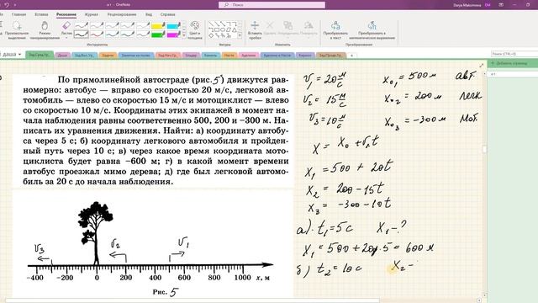
Task: Click the search (Поиск) box in title bar
Action: [x=272, y=5]
